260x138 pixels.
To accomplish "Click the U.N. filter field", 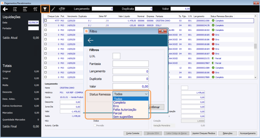I will tap(116, 56).
